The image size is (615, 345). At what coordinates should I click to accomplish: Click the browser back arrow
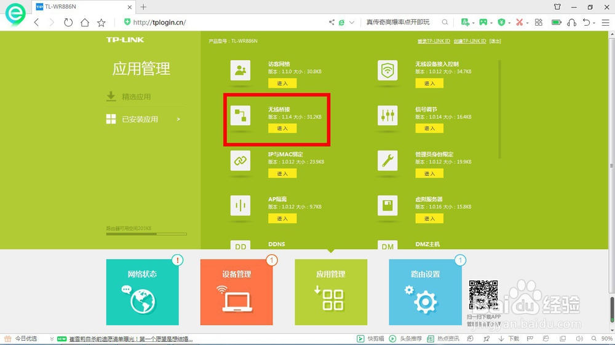pos(36,22)
